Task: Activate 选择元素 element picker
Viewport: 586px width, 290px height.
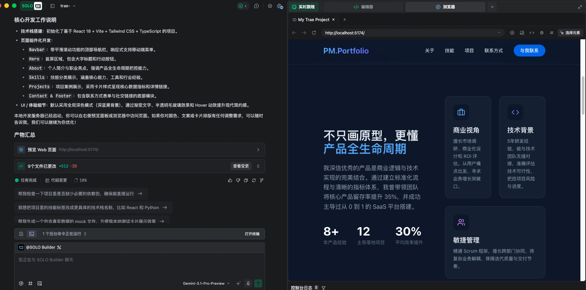Action: tap(570, 33)
